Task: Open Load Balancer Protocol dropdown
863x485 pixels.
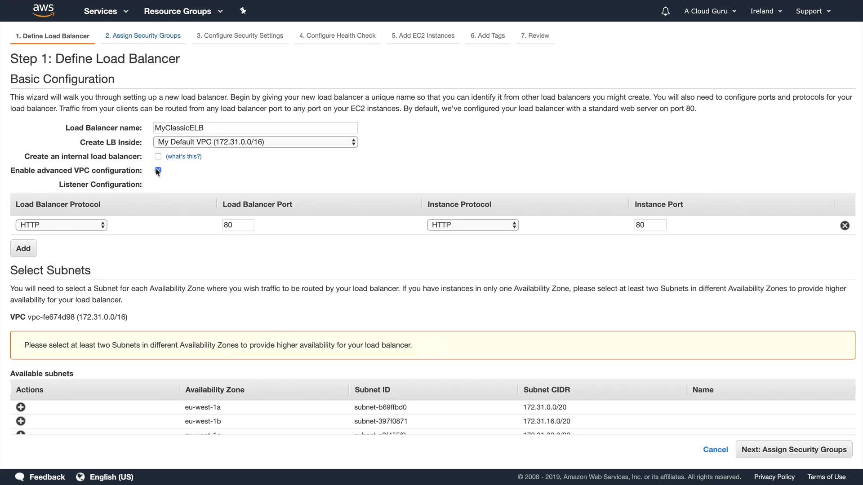Action: pyautogui.click(x=61, y=225)
